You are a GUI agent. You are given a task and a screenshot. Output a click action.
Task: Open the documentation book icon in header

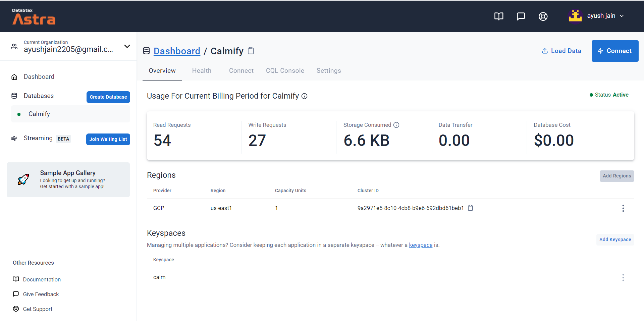(x=499, y=16)
